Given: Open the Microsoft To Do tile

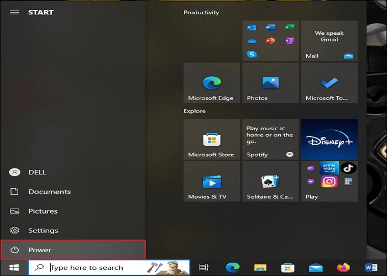Looking at the screenshot, I should point(330,83).
